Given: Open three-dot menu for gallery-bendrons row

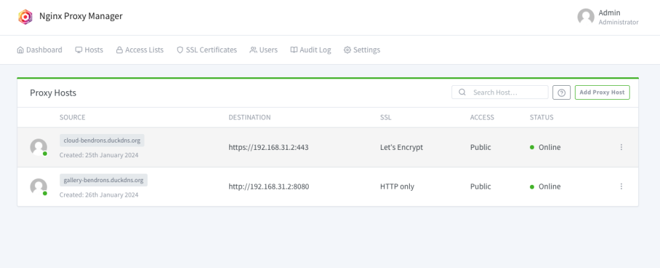Looking at the screenshot, I should click(x=621, y=186).
